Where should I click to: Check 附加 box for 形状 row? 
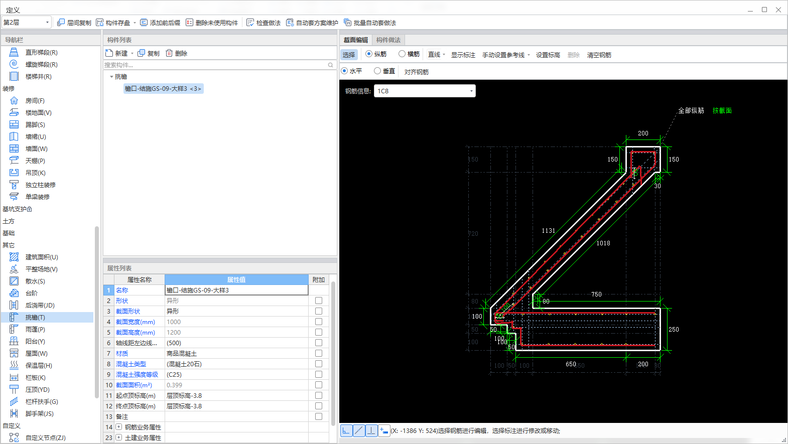(x=319, y=301)
